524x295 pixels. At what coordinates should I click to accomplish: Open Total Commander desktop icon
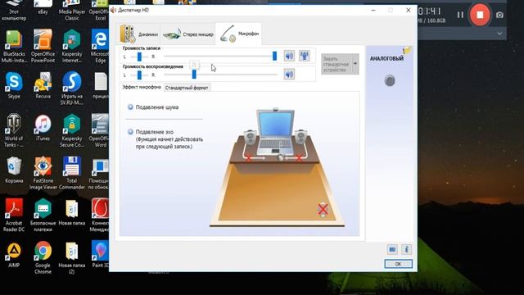71,173
